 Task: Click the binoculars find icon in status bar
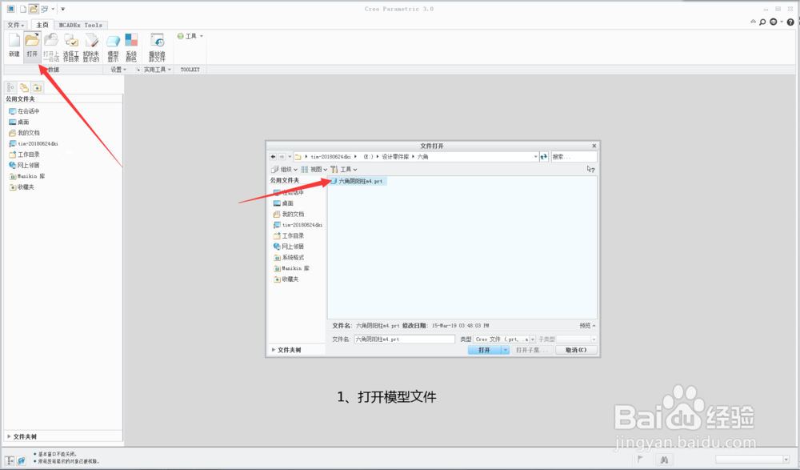click(664, 460)
